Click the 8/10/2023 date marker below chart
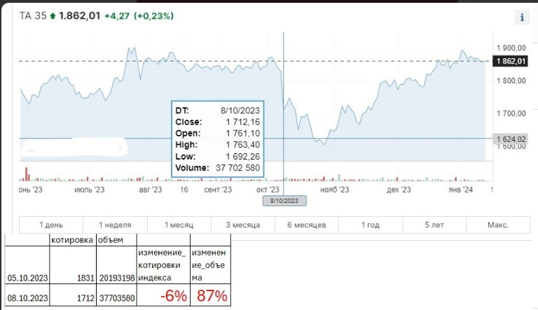The width and height of the screenshot is (538, 310). 285,201
